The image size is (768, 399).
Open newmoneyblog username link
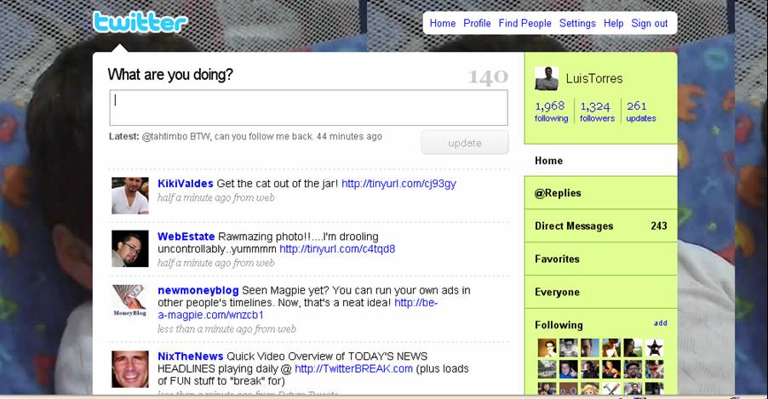(x=198, y=290)
